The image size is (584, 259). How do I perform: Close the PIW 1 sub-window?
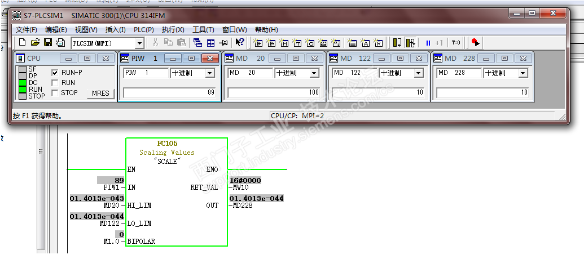tap(210, 59)
